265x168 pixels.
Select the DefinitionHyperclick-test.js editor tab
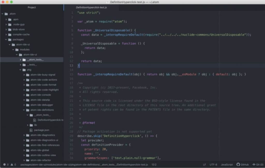click(91, 7)
